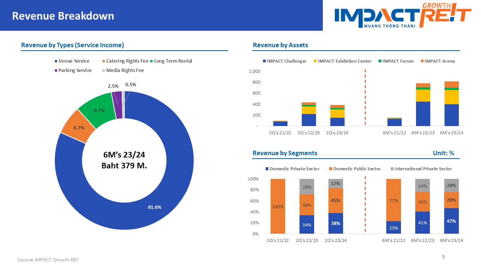Click the Long Term Rental legend swatch
The image size is (481, 270).
click(151, 61)
